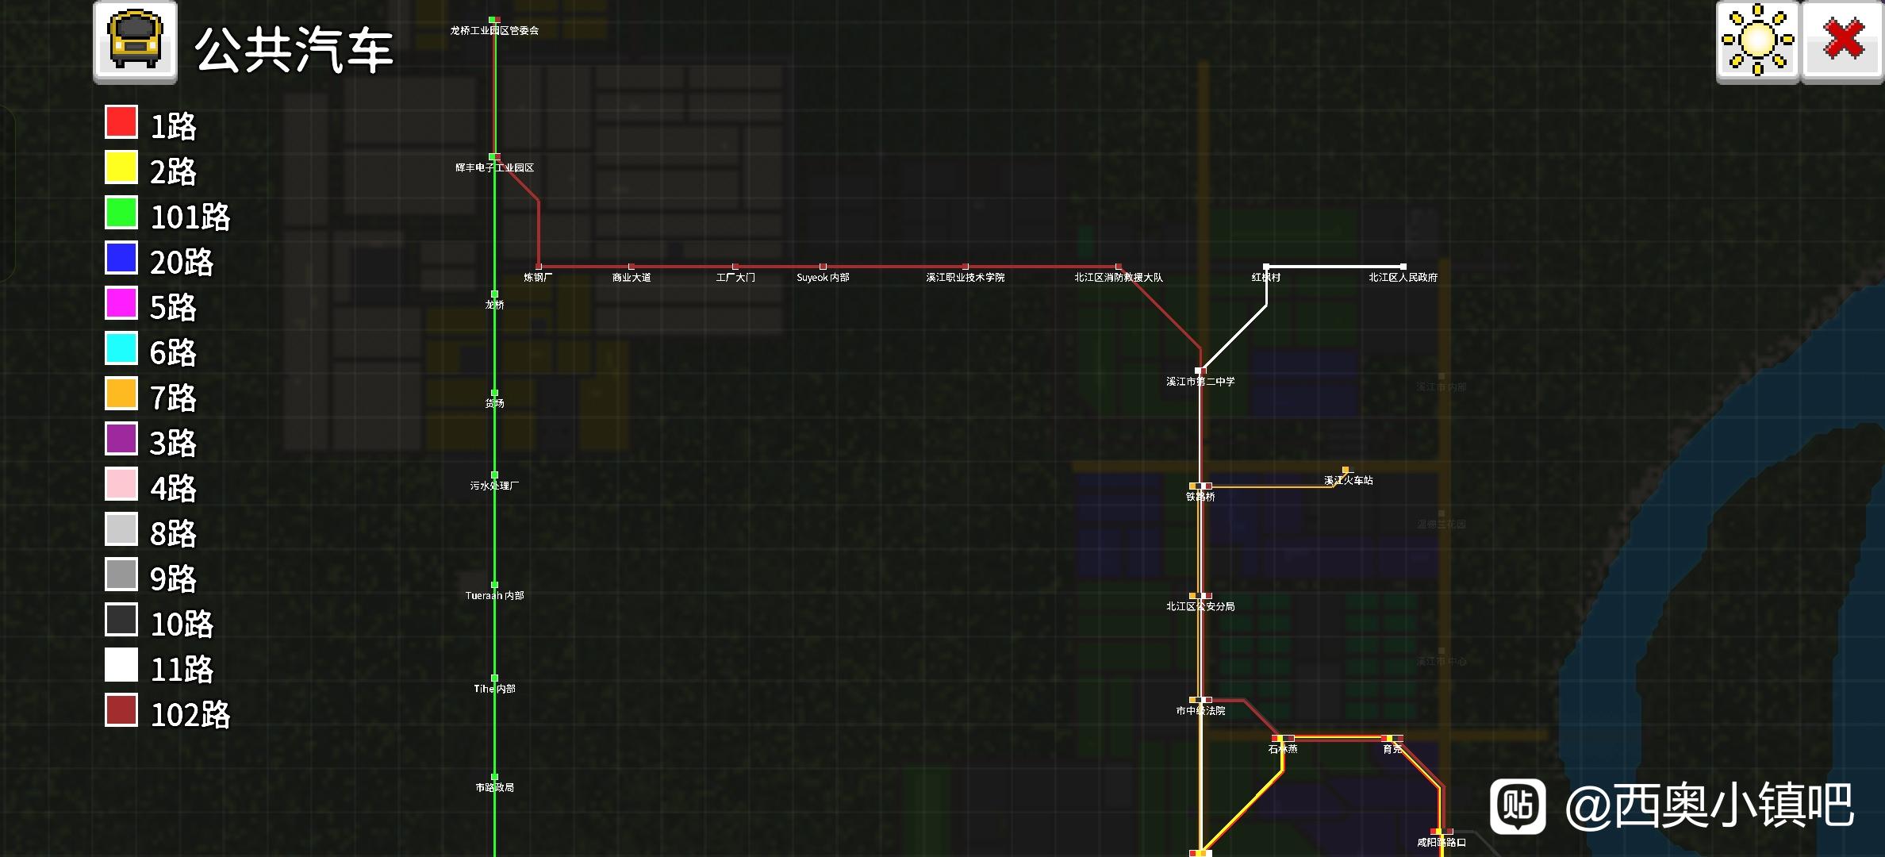
Task: Choose the magenta 5路 swatch
Action: point(121,303)
